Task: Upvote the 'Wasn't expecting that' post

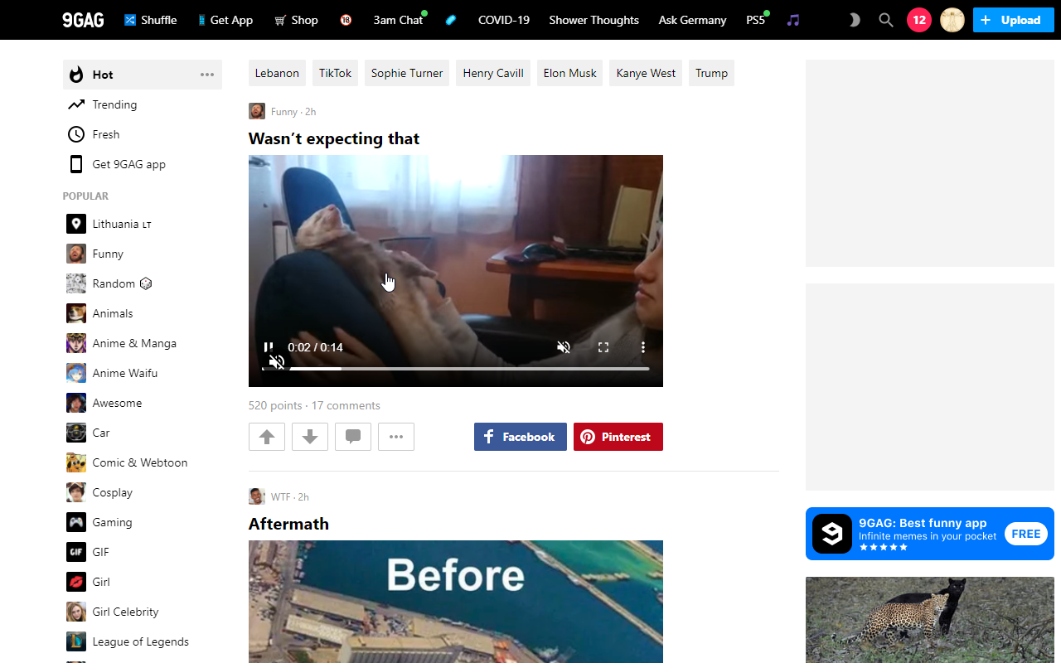Action: (266, 437)
